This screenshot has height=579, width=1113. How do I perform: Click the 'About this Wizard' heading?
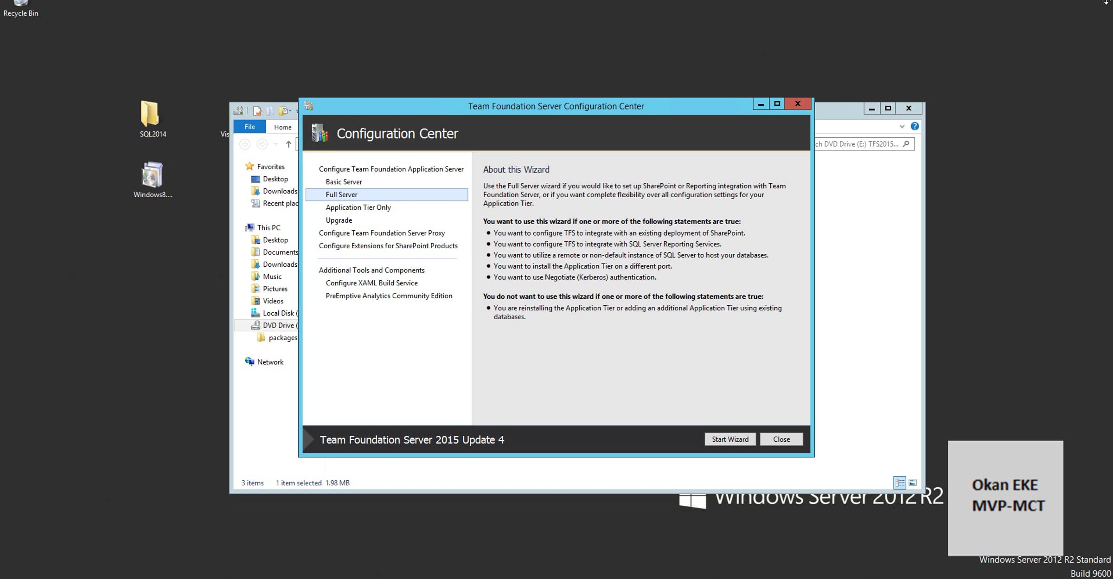coord(516,169)
